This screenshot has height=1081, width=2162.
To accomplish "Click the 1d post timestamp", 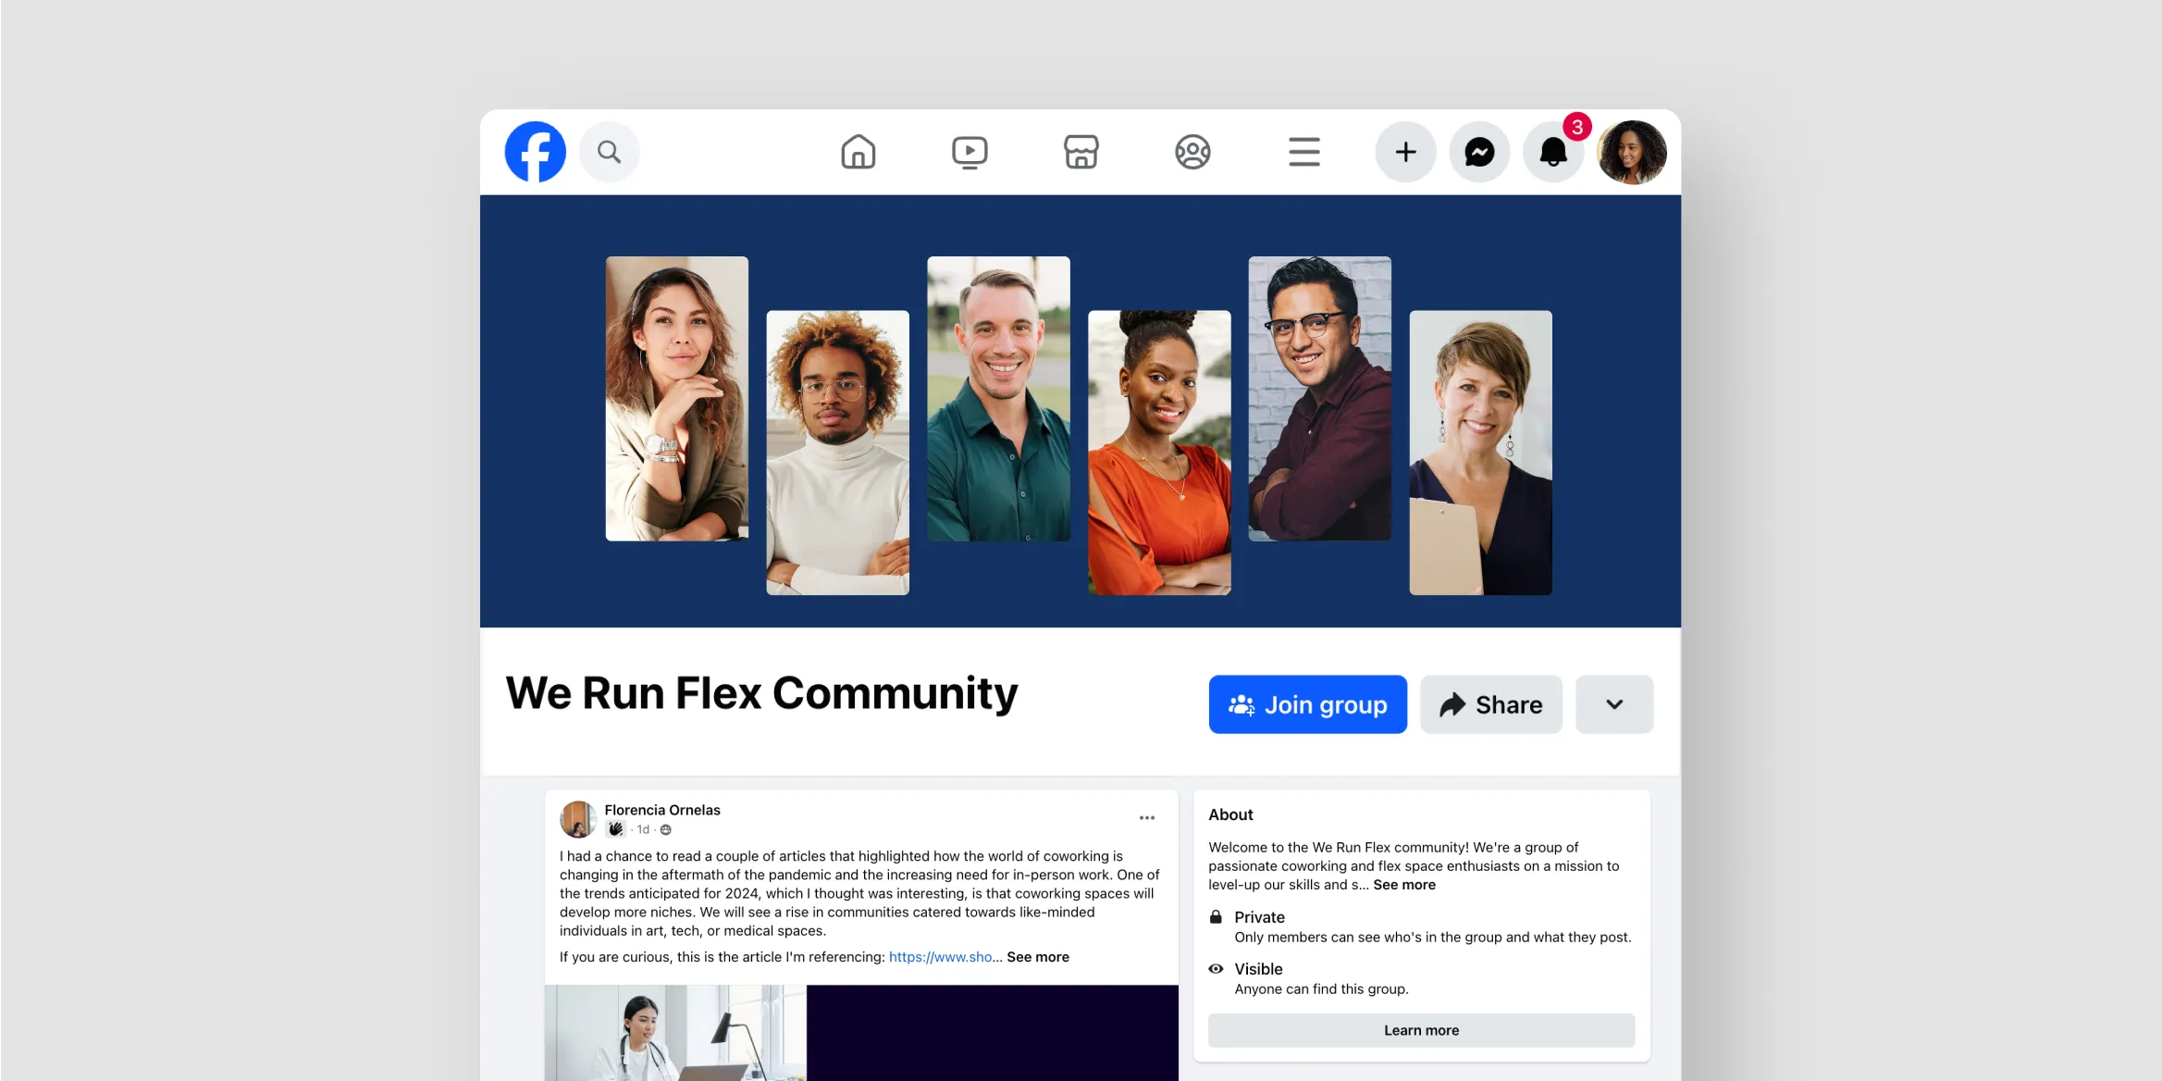I will [x=643, y=829].
